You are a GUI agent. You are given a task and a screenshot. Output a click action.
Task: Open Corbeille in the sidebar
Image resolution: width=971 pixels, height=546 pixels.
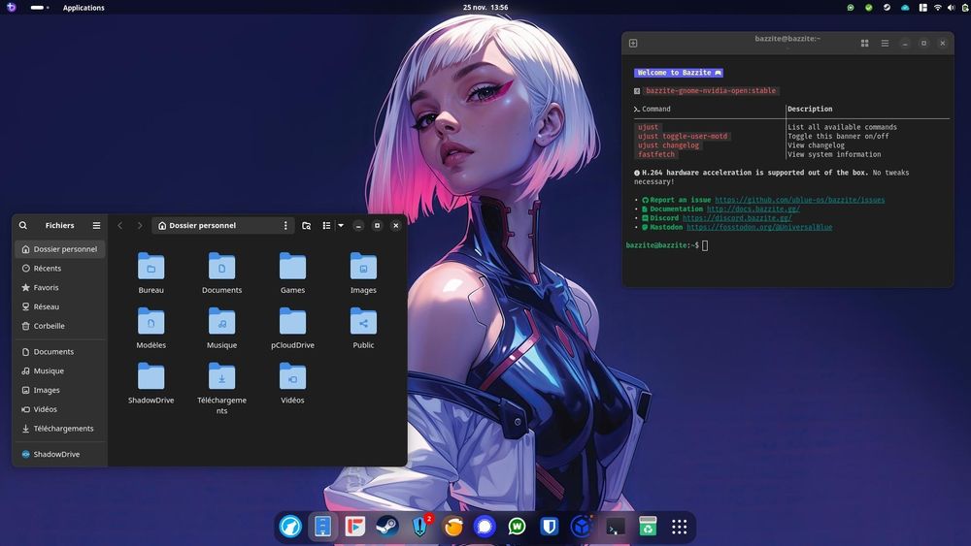tap(59, 326)
